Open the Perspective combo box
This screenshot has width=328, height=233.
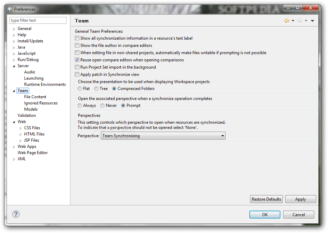(x=163, y=135)
